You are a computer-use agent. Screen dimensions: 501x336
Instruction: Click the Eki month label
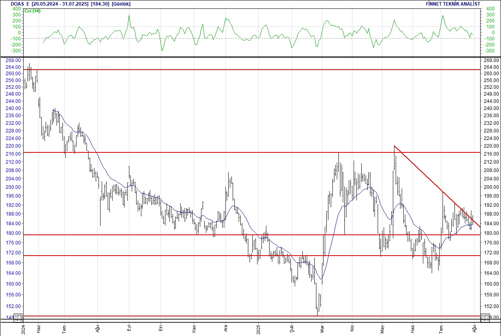click(x=160, y=329)
